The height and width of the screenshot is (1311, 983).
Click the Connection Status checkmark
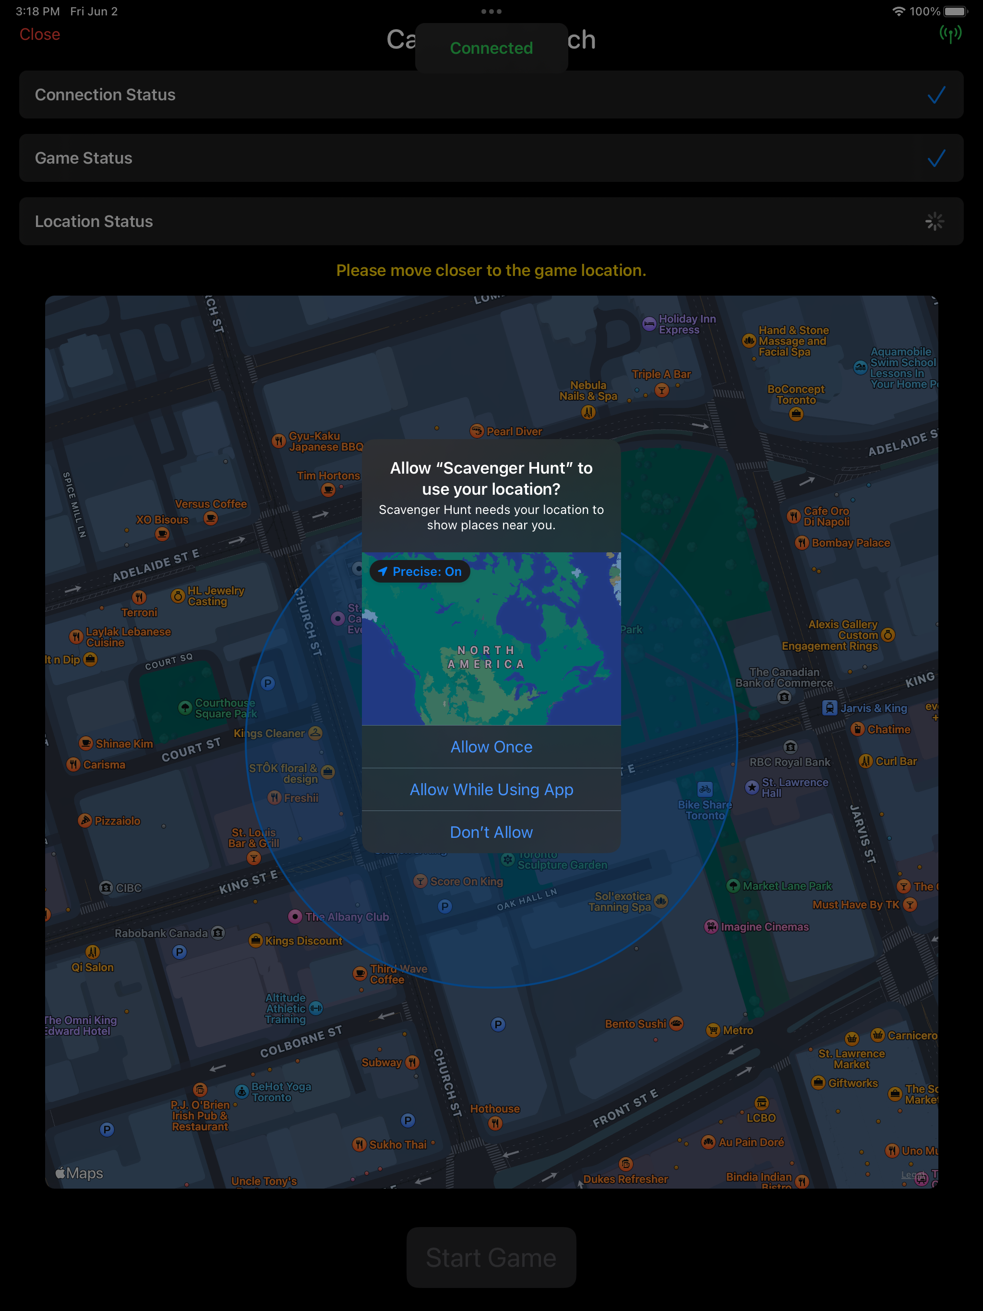point(936,95)
